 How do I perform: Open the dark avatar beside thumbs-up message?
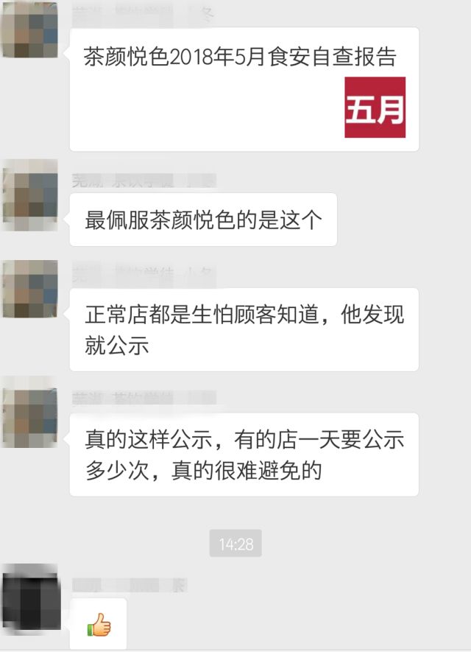click(x=31, y=599)
